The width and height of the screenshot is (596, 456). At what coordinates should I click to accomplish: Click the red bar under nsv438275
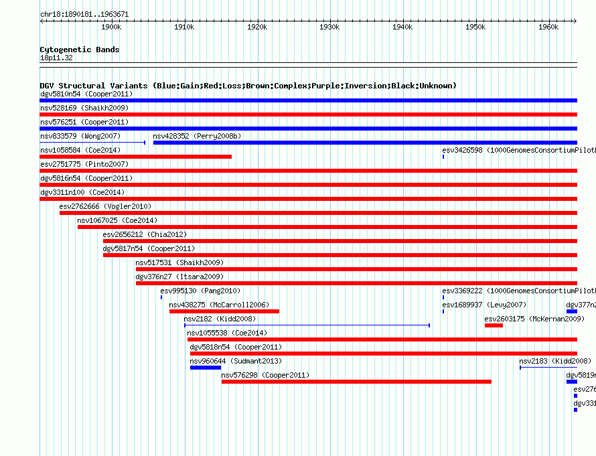224,311
